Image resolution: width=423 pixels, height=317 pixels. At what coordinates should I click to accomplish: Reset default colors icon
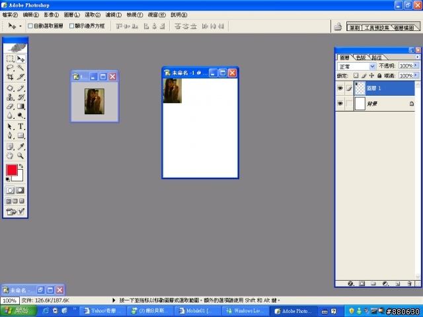7,180
